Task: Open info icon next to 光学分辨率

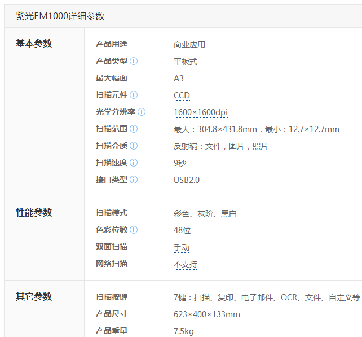Action: 142,112
